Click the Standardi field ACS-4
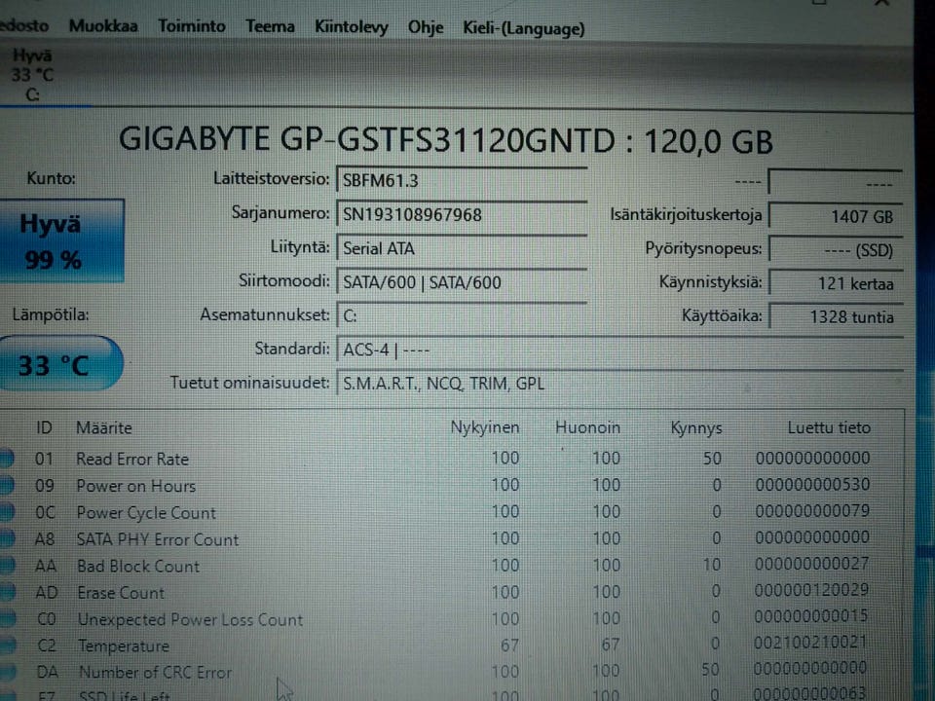 point(619,350)
